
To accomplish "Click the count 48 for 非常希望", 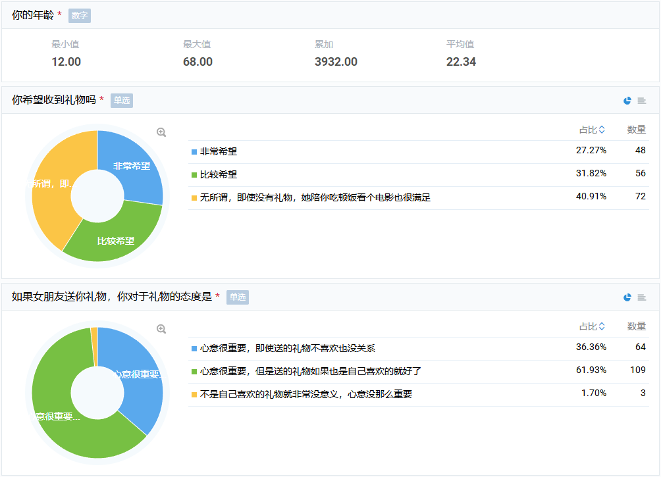I will tap(641, 151).
